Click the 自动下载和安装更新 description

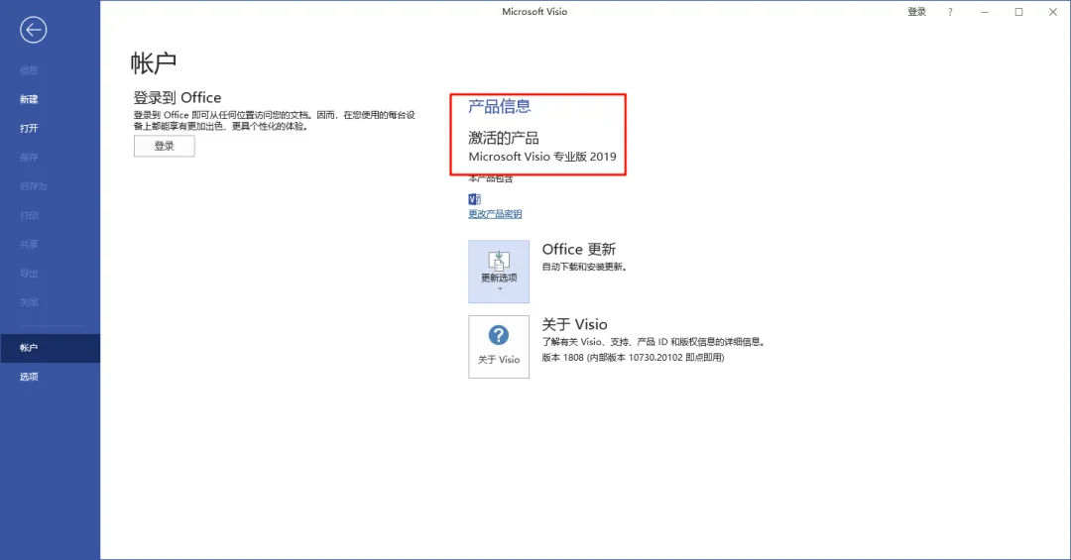point(584,267)
